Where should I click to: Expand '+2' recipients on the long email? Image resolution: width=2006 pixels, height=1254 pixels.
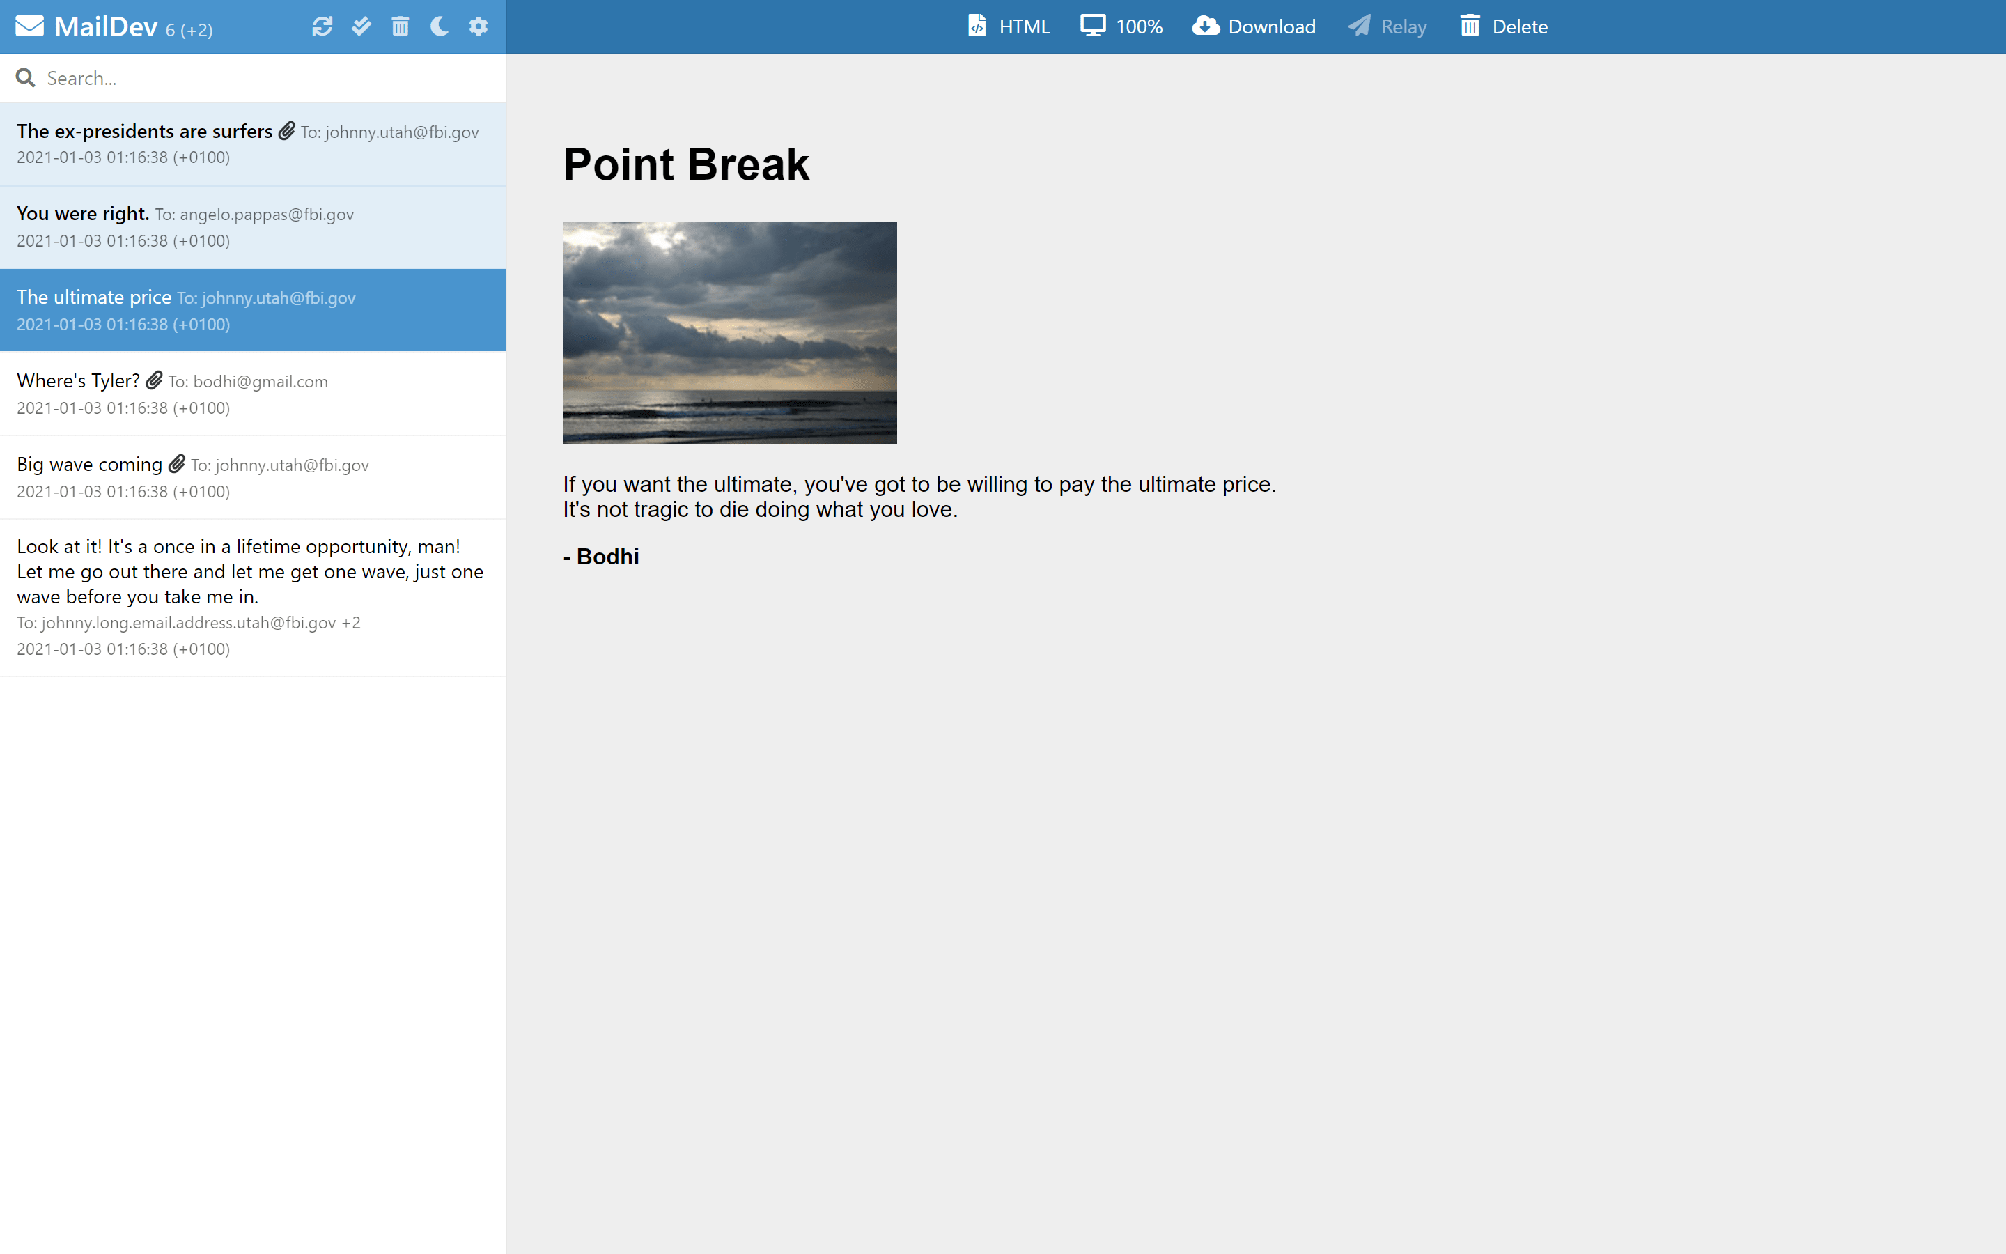[352, 622]
